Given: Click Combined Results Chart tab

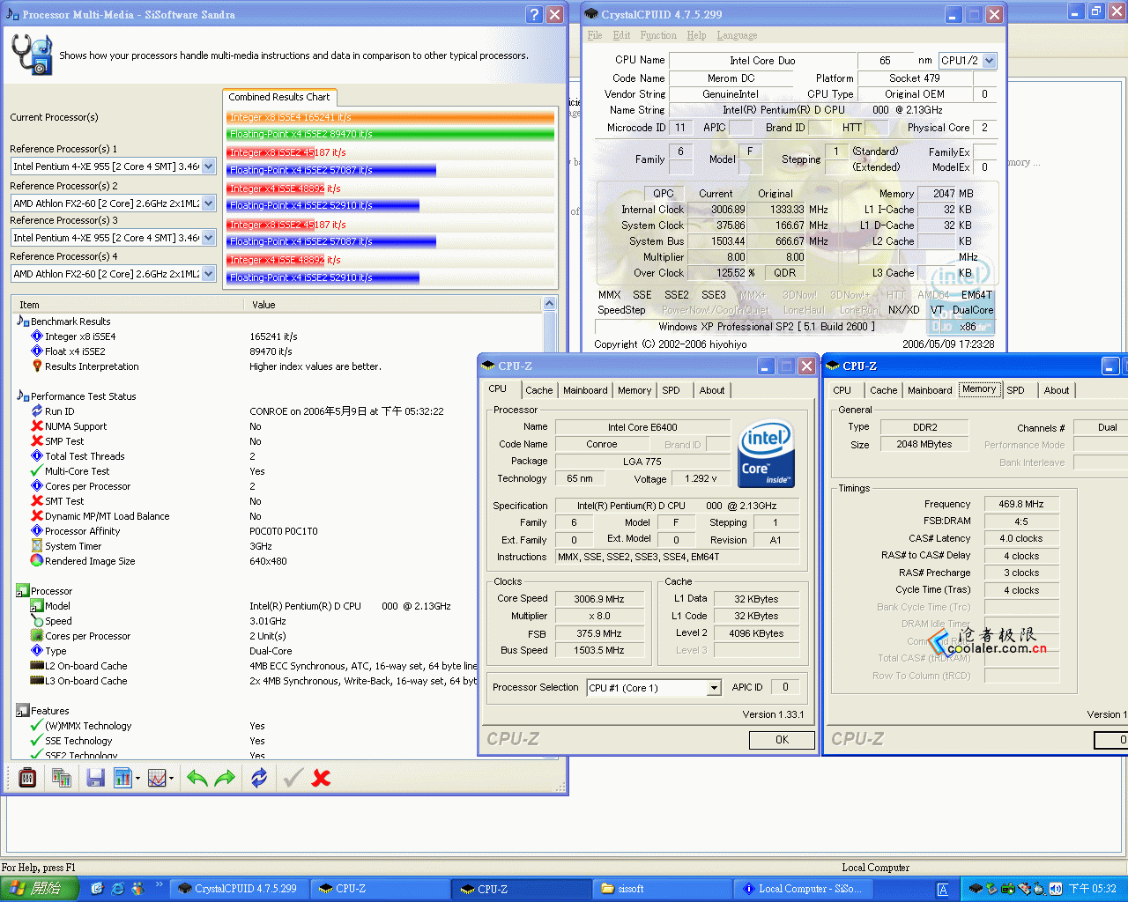Looking at the screenshot, I should pyautogui.click(x=279, y=97).
